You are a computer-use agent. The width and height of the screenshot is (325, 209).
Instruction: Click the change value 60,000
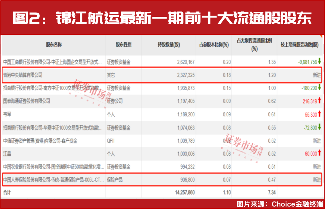click(x=311, y=154)
